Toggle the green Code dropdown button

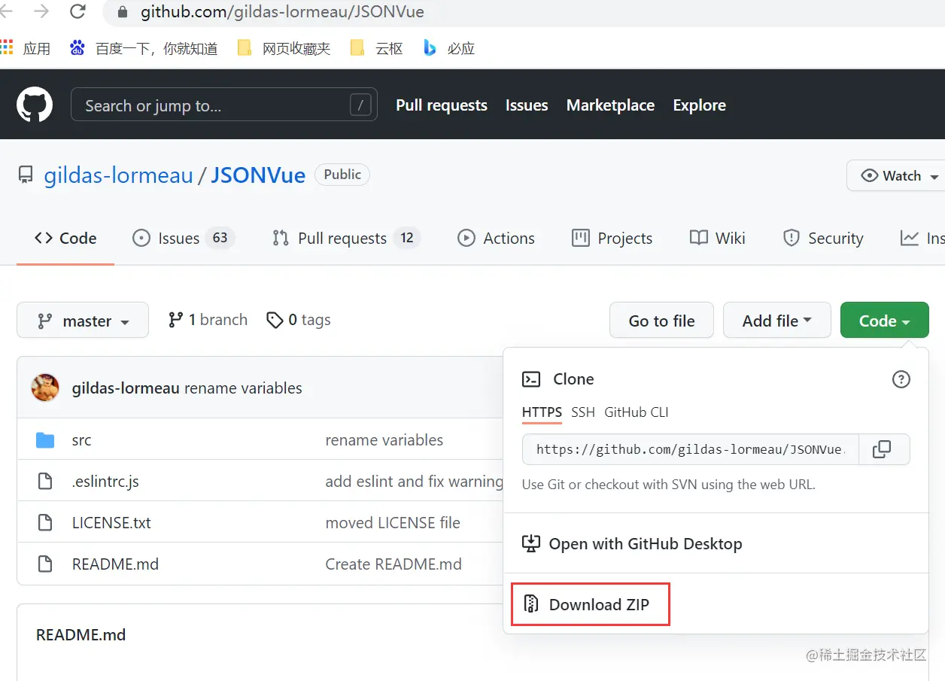885,321
